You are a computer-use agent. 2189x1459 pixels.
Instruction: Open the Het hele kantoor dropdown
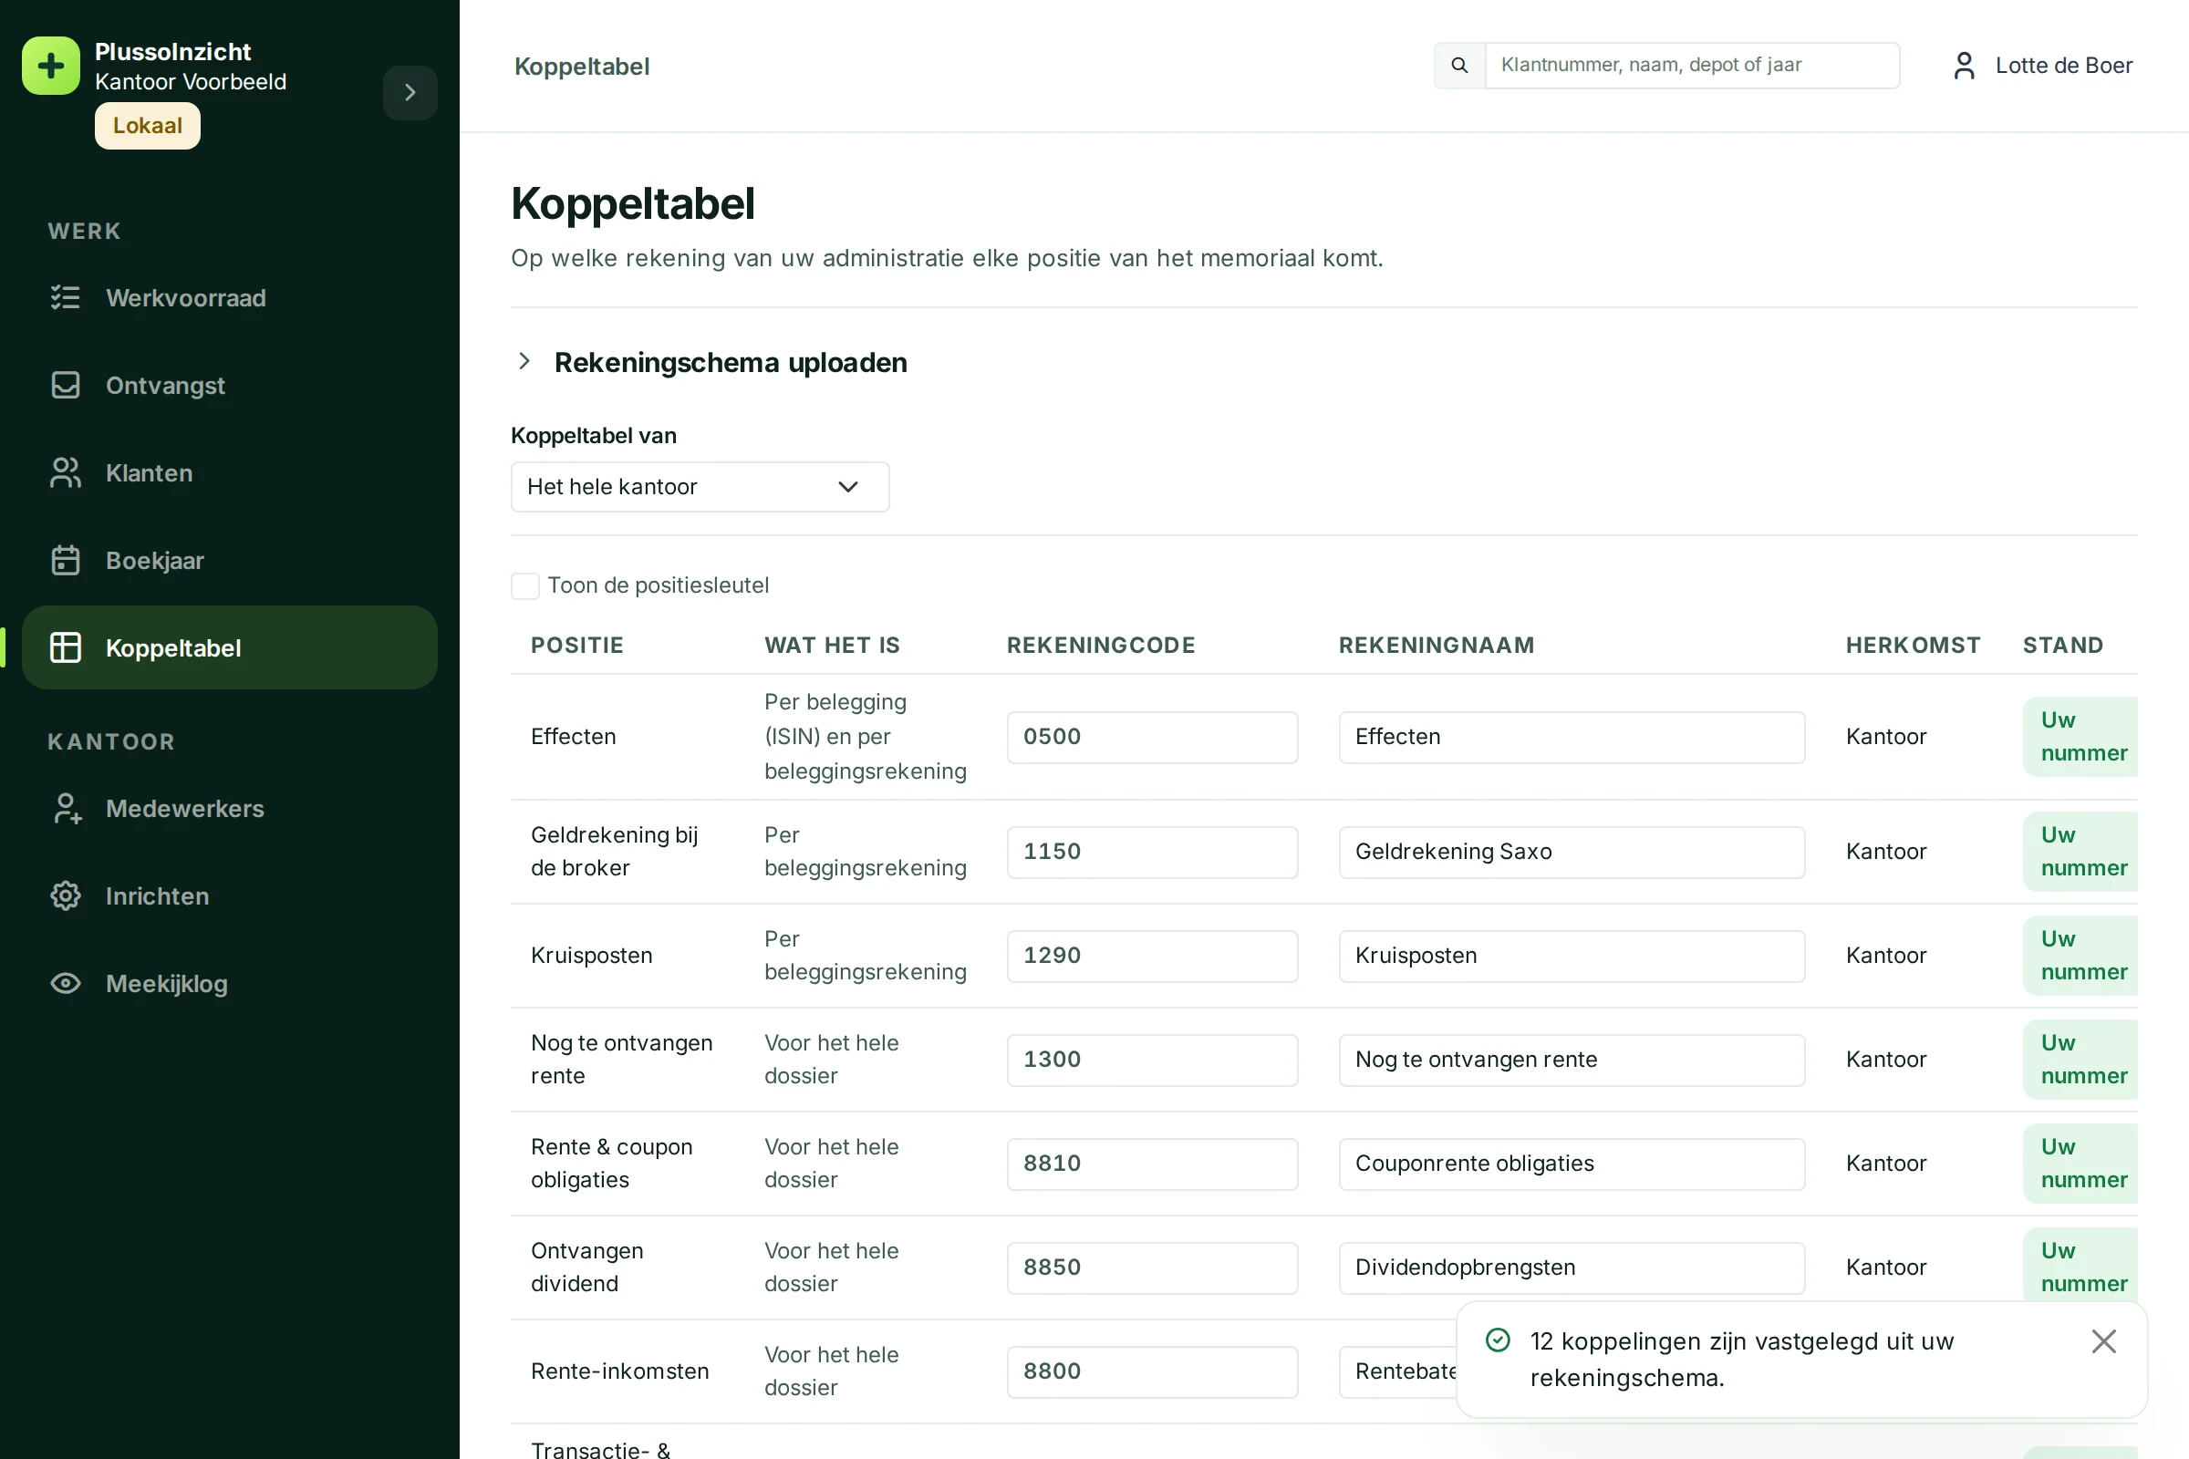(x=700, y=487)
